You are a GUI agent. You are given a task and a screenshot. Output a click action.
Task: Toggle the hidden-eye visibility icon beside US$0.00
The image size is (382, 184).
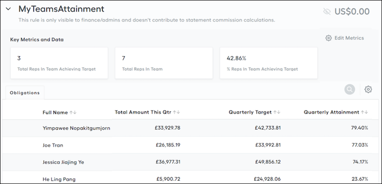click(327, 11)
